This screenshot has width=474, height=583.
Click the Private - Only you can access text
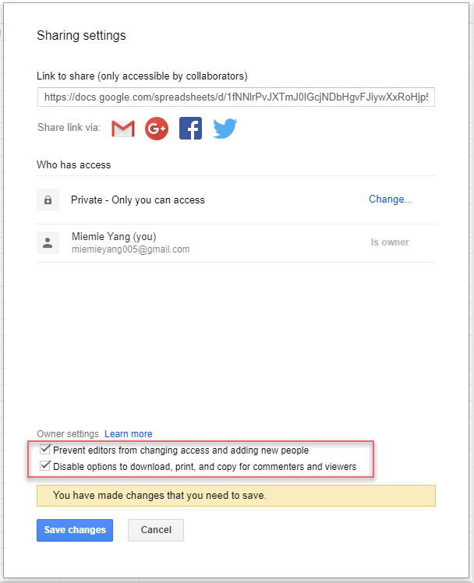pos(138,200)
